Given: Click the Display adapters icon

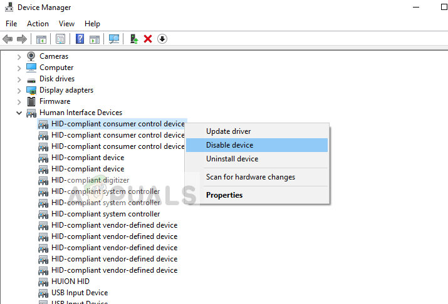Looking at the screenshot, I should tap(31, 91).
